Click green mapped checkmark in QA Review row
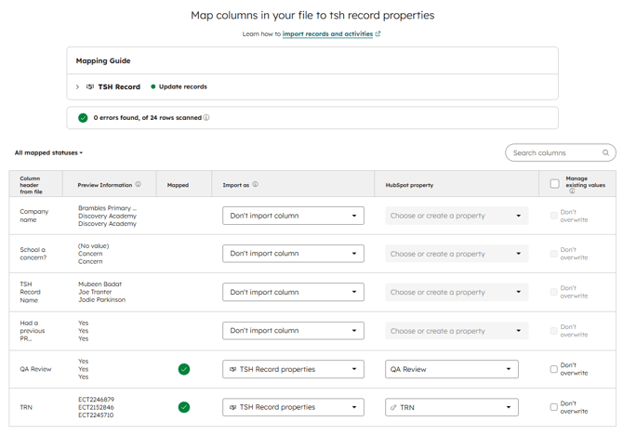 [184, 369]
